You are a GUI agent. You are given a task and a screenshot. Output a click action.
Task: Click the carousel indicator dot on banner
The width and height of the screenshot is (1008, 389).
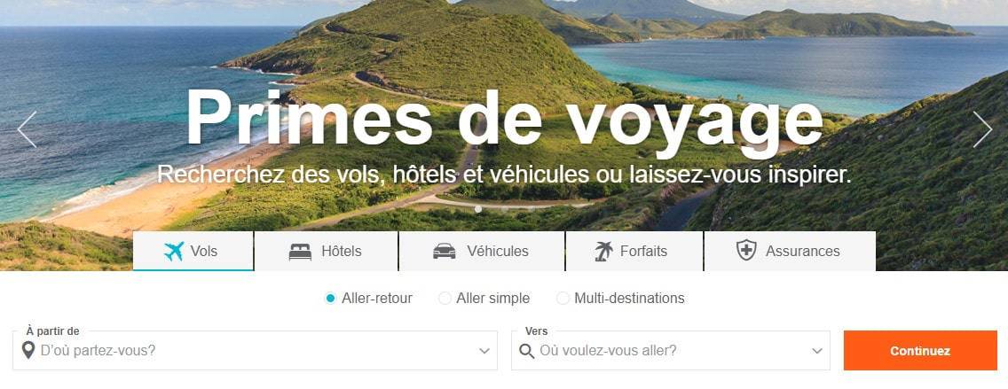click(x=477, y=209)
